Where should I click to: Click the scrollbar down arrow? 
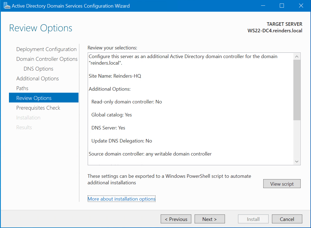(x=297, y=161)
